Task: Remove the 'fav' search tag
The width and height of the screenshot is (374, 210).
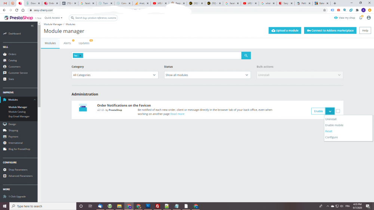Action: [80, 56]
